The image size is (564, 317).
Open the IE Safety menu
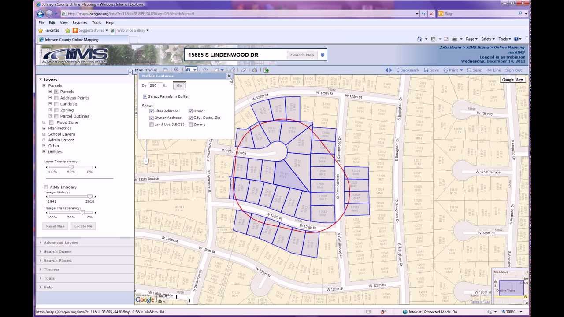pyautogui.click(x=488, y=39)
